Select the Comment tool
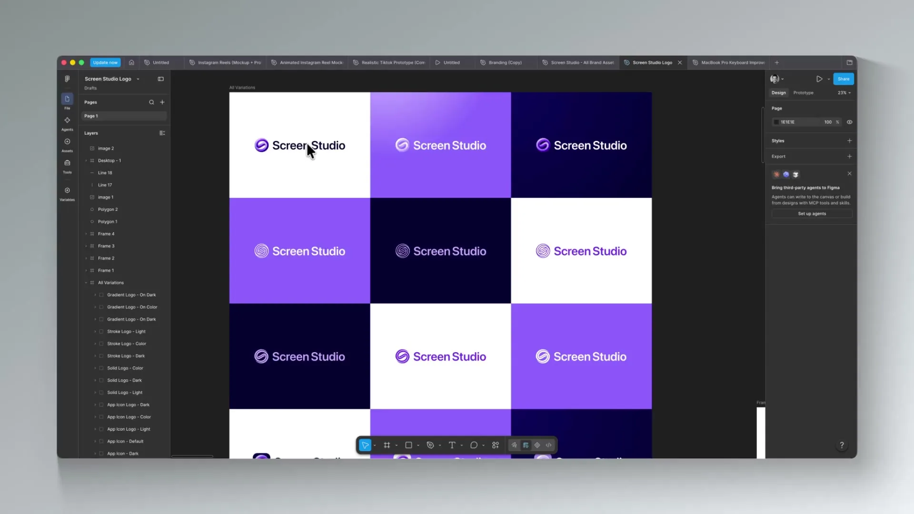Image resolution: width=914 pixels, height=514 pixels. click(474, 445)
